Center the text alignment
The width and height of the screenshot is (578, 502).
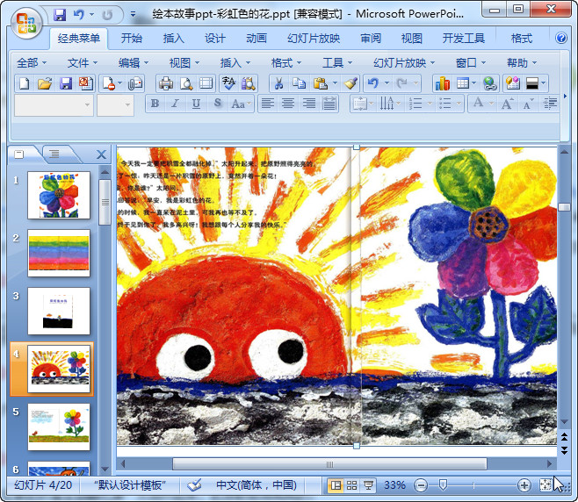[288, 104]
